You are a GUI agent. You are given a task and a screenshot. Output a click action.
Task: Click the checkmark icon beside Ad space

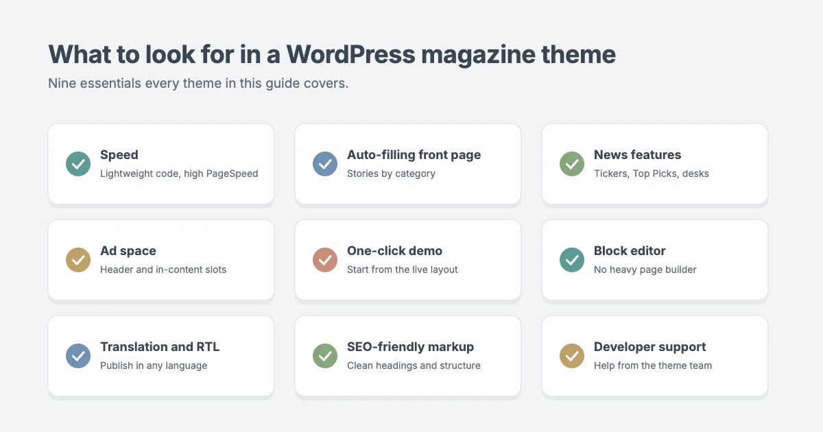pyautogui.click(x=78, y=260)
